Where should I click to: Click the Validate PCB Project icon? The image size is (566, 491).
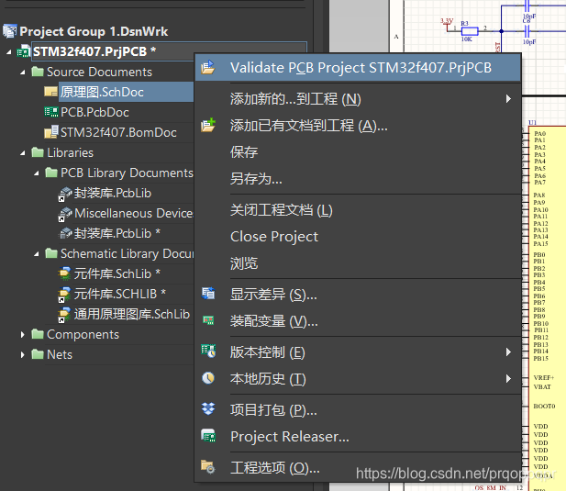[208, 68]
